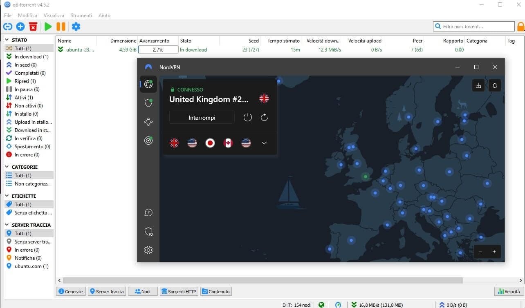Click the add torrent file plus icon
Screen dimensions: 525x308
click(20, 27)
